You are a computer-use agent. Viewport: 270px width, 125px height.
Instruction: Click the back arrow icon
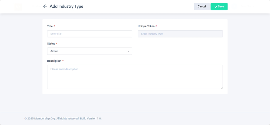point(45,6)
